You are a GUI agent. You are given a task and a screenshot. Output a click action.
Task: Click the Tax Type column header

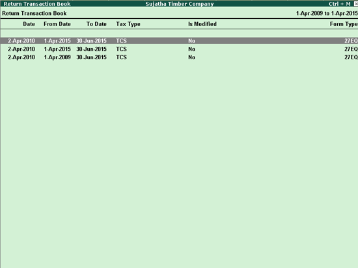coord(128,24)
